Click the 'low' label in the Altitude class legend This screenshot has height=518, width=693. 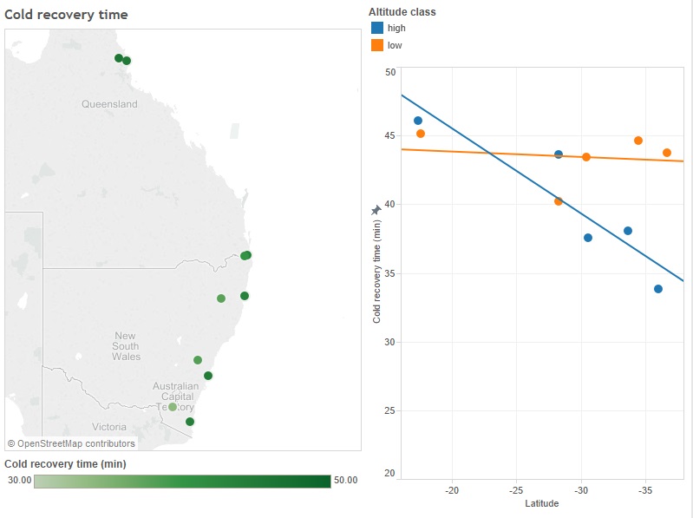395,46
